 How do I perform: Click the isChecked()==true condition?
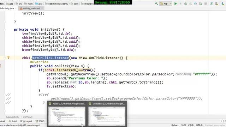pyautogui.click(x=68, y=70)
